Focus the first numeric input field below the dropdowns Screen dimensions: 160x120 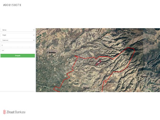(18, 45)
